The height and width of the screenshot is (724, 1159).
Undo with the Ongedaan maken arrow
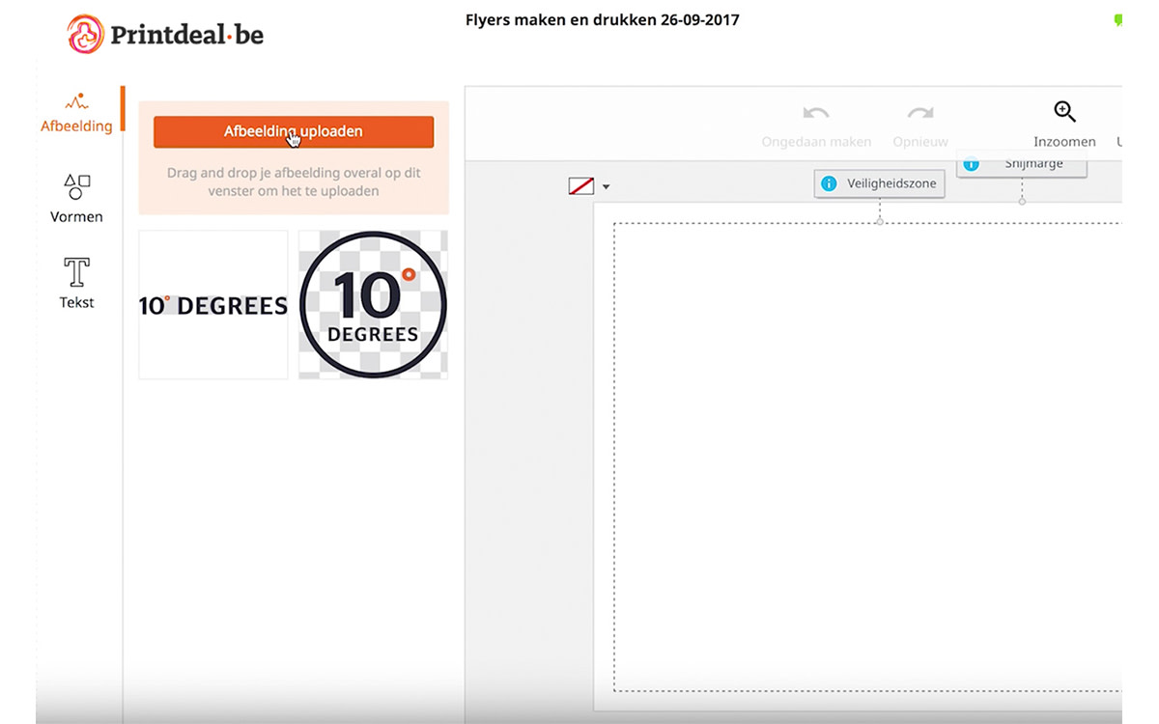[816, 113]
